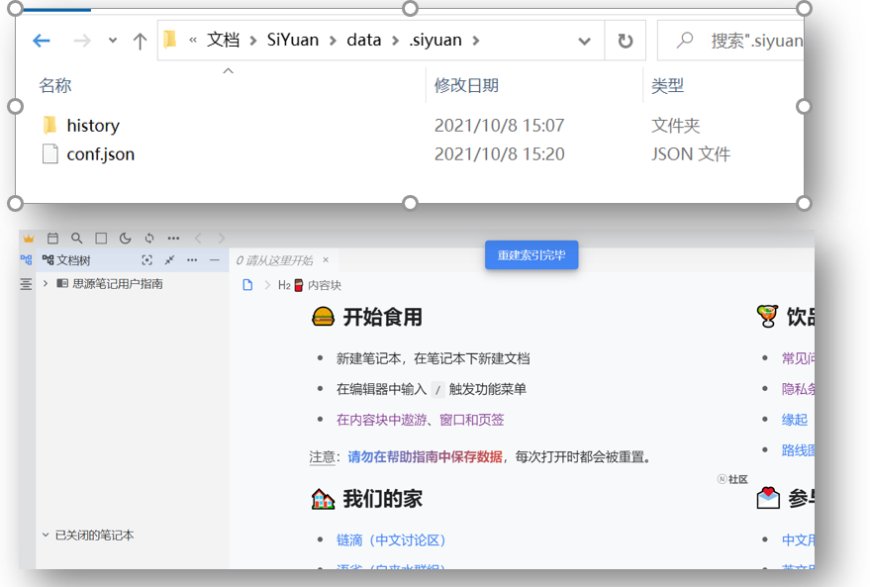Expand the 思源笔记用户指南 notebook
Image resolution: width=870 pixels, height=587 pixels.
46,283
